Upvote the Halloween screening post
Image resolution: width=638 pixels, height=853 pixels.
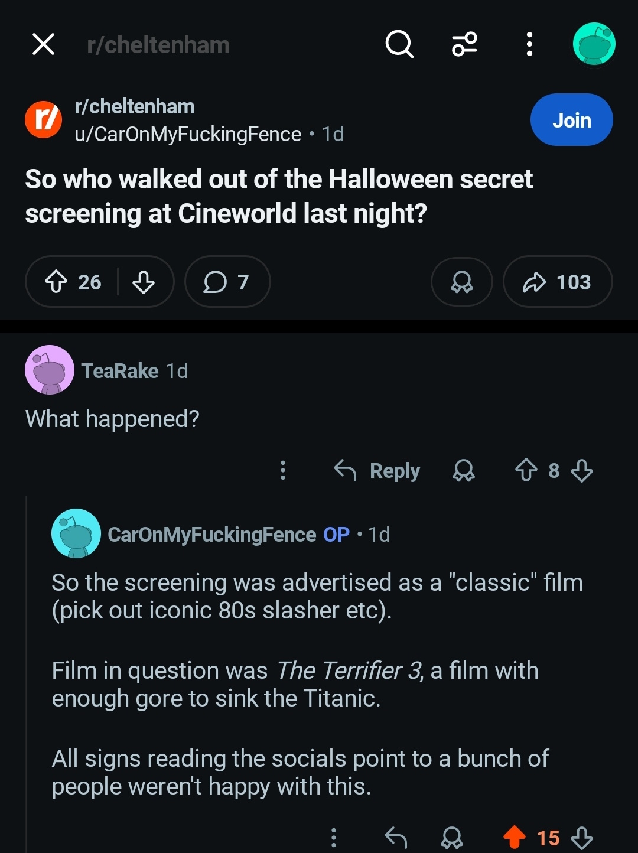[57, 282]
